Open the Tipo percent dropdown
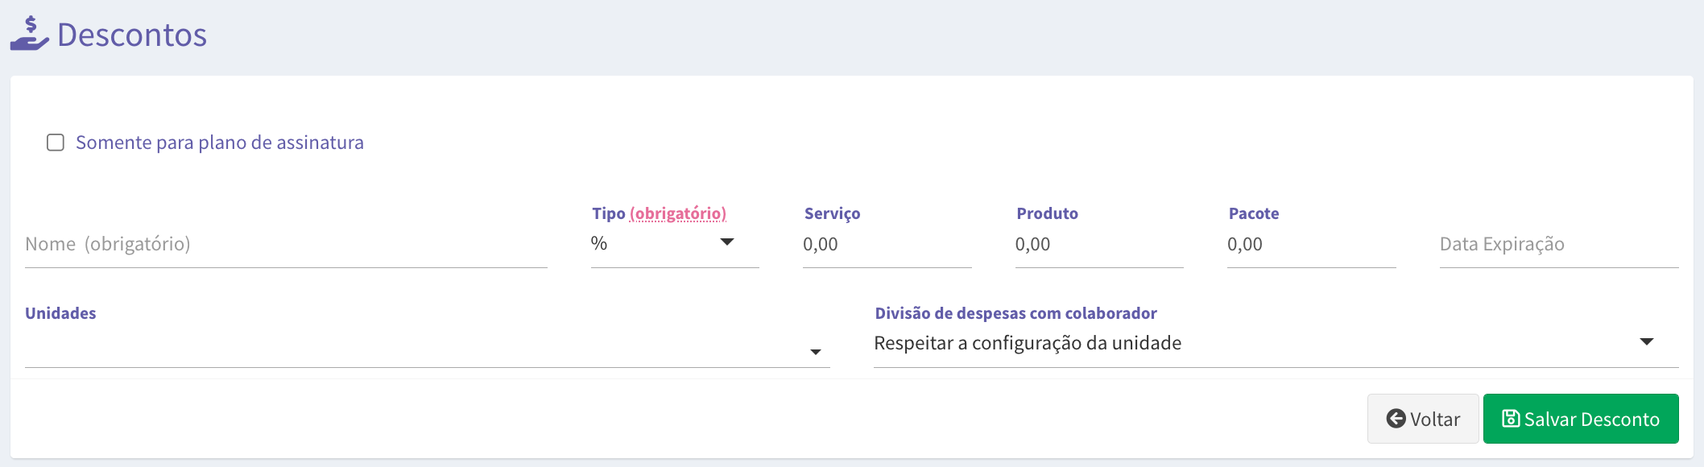Image resolution: width=1704 pixels, height=467 pixels. click(x=675, y=244)
